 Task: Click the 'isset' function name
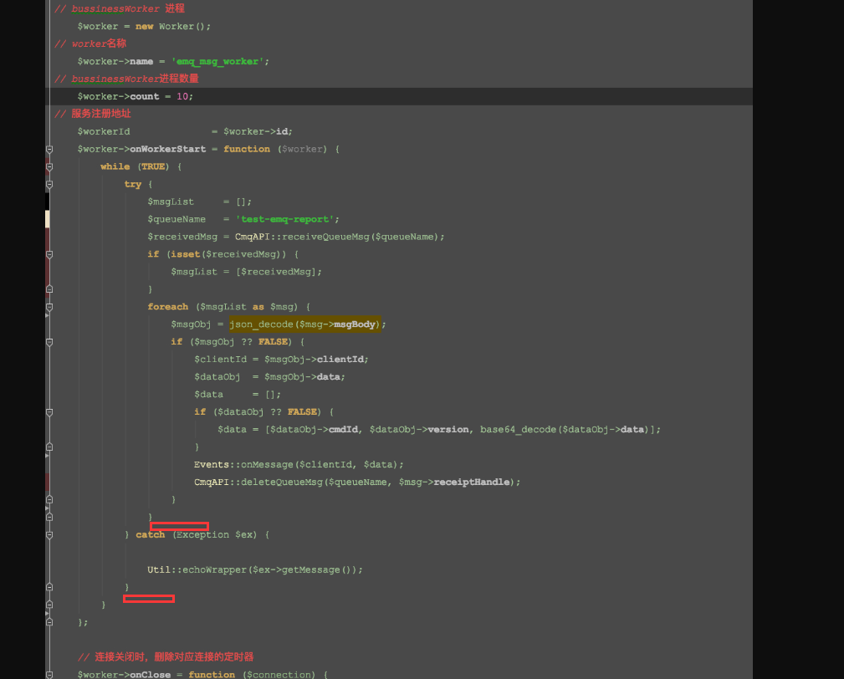(185, 254)
